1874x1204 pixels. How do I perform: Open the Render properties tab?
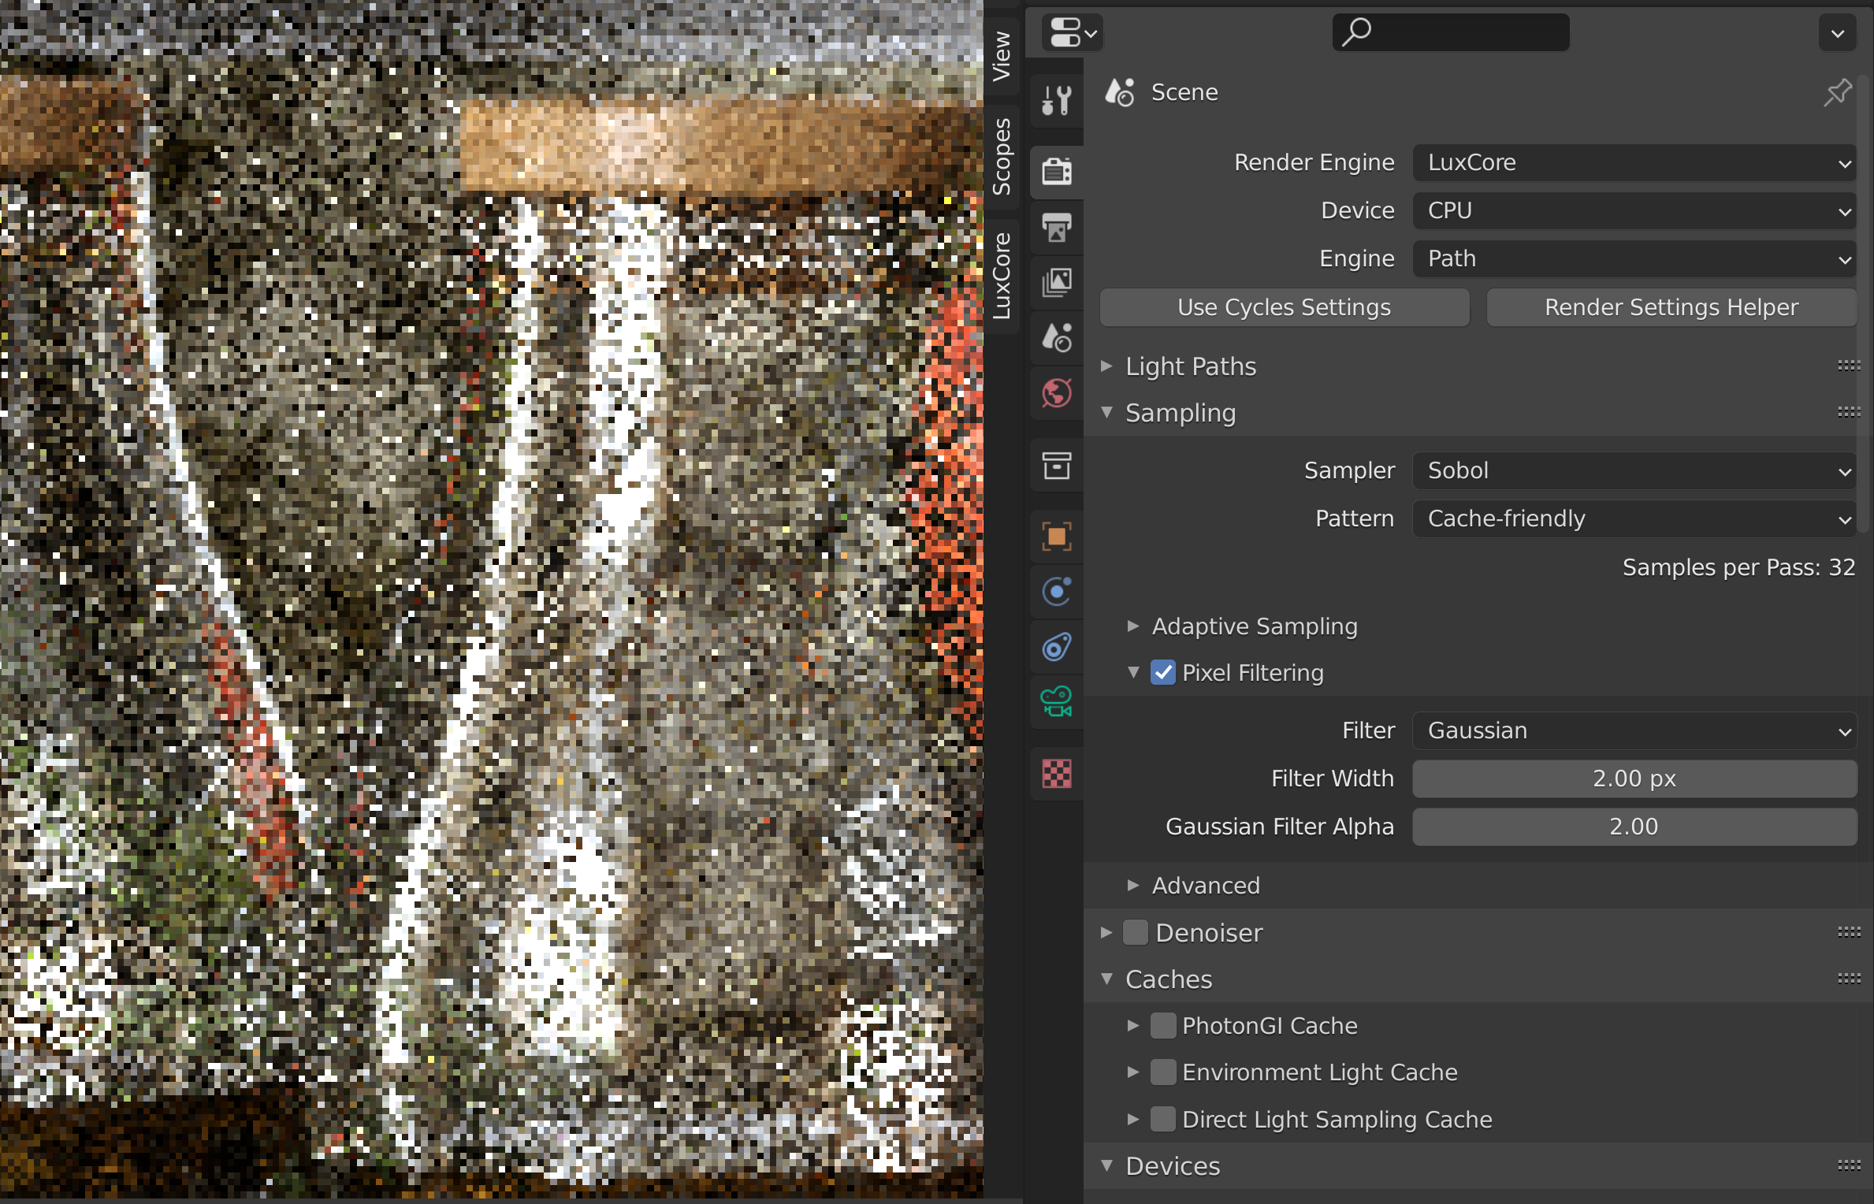(1056, 171)
